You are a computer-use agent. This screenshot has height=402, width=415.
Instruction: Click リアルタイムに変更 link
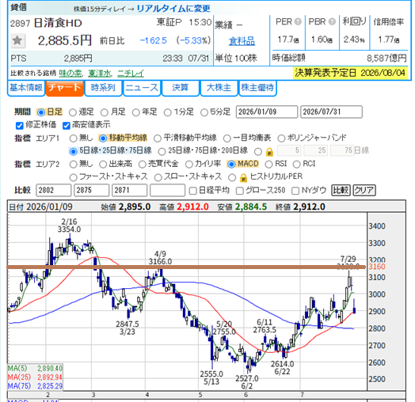click(x=173, y=9)
